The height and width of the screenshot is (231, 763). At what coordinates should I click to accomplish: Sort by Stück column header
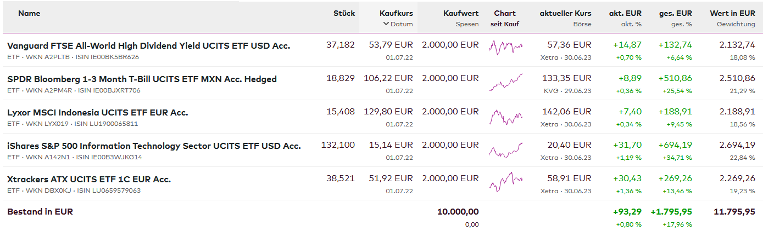click(344, 13)
